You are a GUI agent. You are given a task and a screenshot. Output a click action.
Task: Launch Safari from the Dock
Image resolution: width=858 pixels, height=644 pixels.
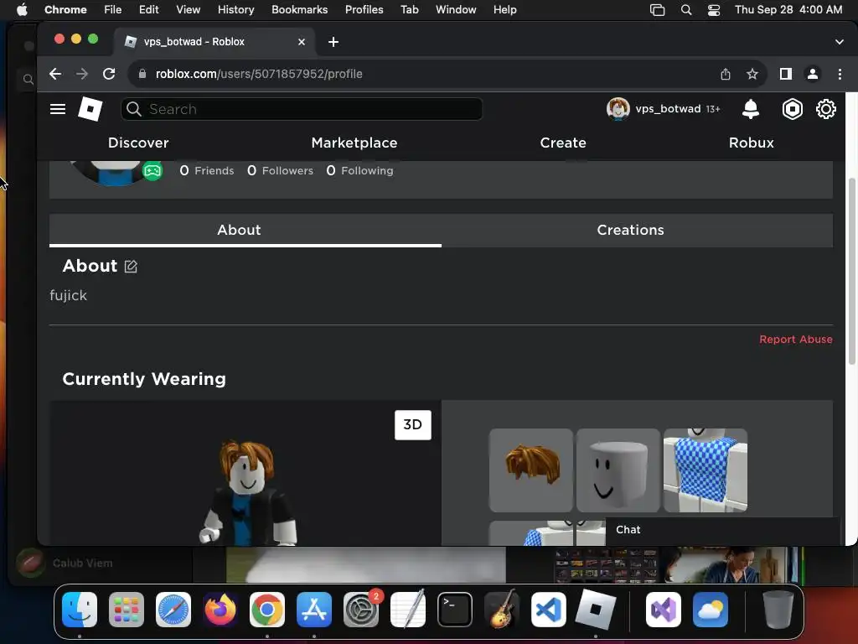(x=173, y=609)
